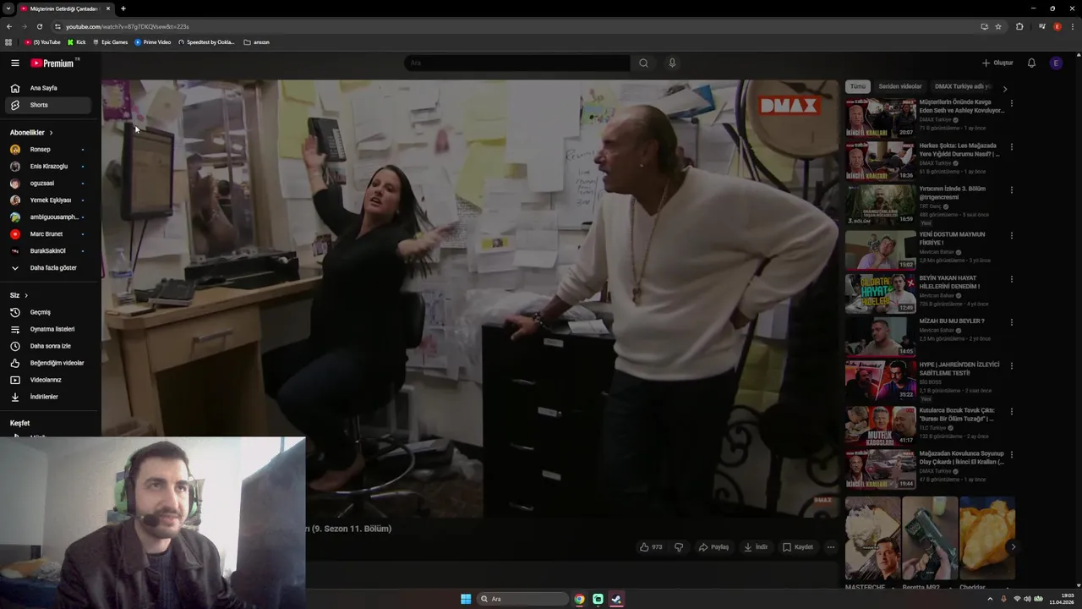
Task: Open Marc Brunet channel
Action: (47, 234)
